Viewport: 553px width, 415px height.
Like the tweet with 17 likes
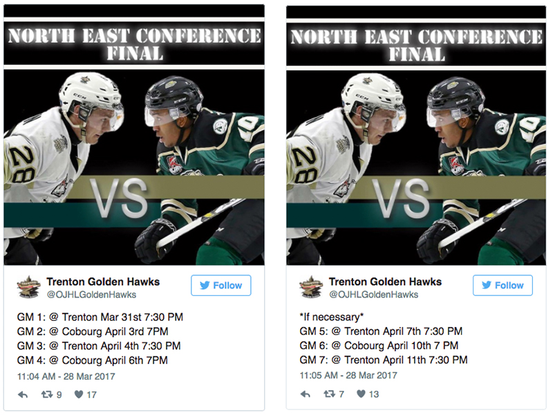79,395
